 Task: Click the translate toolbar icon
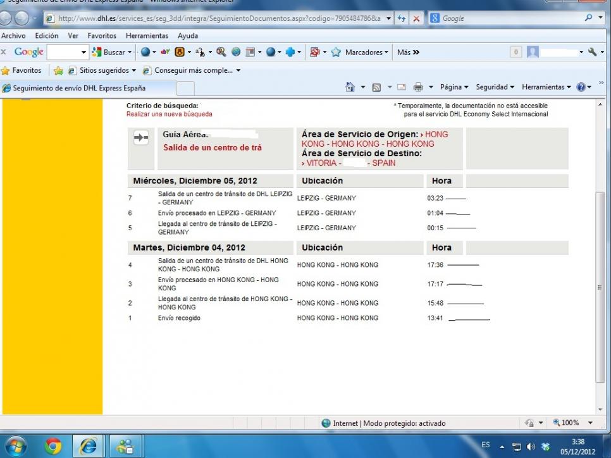click(x=200, y=52)
